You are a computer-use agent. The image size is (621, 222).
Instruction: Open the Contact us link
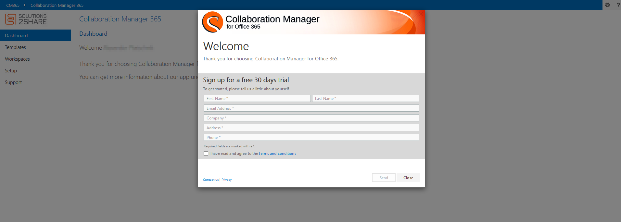[x=211, y=180]
